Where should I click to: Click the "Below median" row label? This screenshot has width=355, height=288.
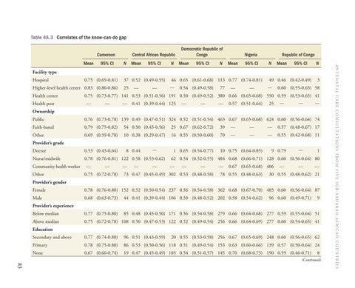[46, 214]
